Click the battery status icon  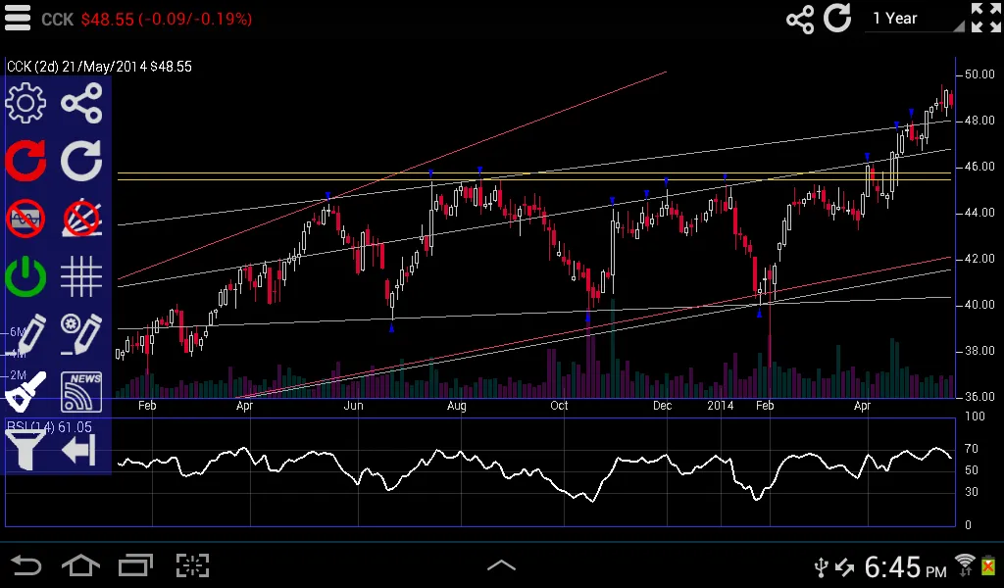point(989,564)
